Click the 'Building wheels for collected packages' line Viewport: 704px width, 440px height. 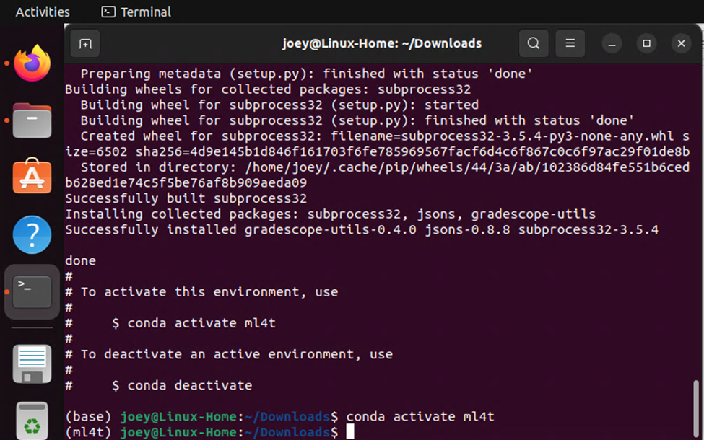(268, 89)
